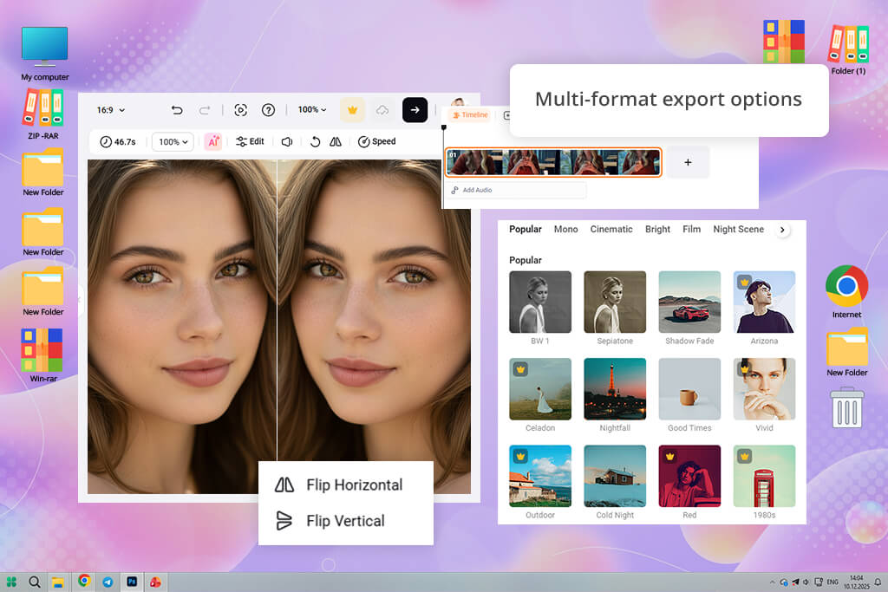Screen dimensions: 888x592
Task: Open the Internet Chrome desktop icon
Action: coord(846,291)
